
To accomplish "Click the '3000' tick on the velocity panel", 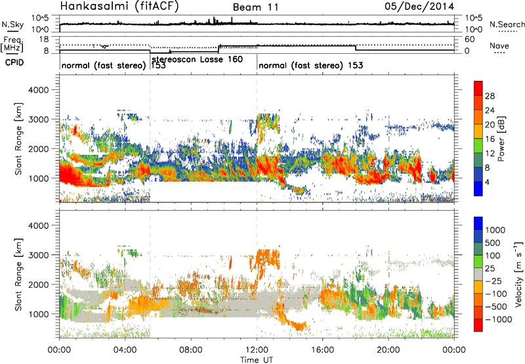I will pos(38,255).
